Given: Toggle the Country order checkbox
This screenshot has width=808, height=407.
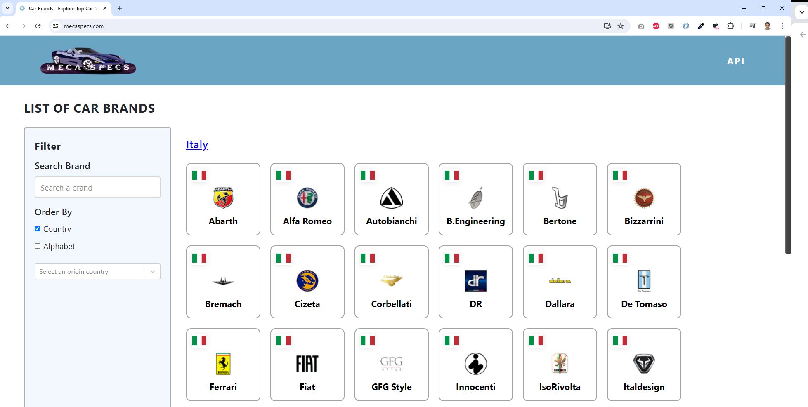Looking at the screenshot, I should click(x=37, y=229).
